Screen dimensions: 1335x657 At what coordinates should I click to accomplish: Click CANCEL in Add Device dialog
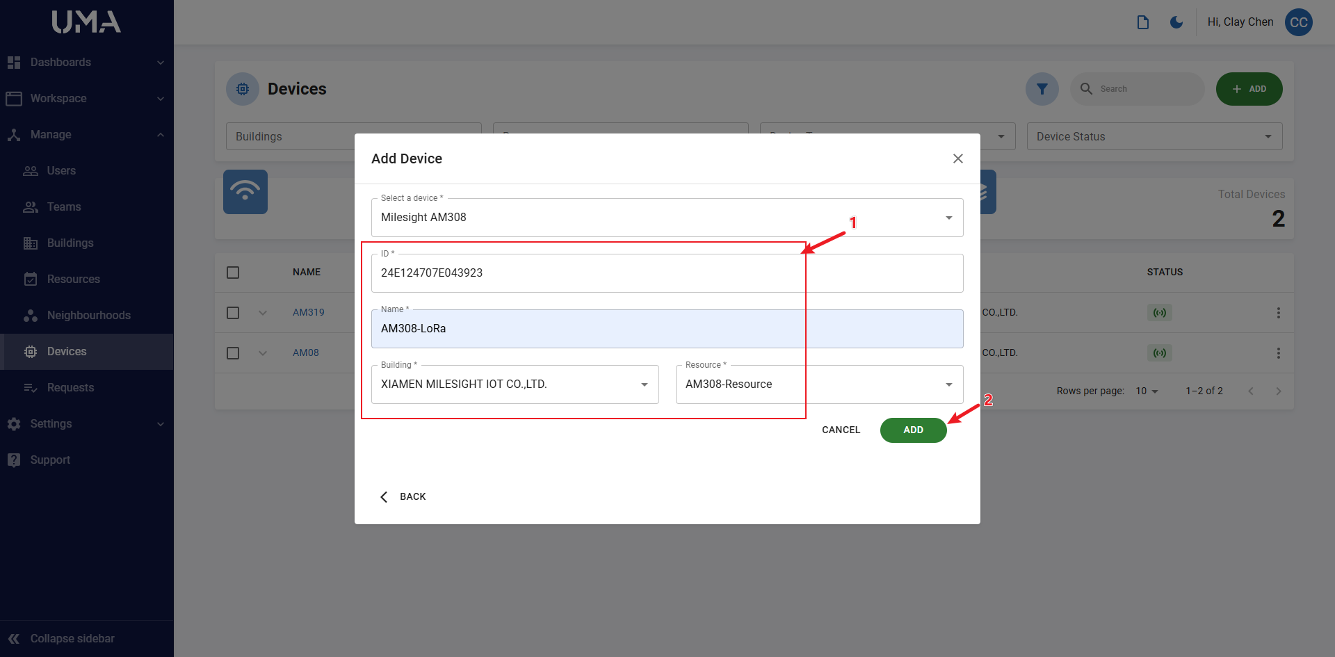pos(841,430)
